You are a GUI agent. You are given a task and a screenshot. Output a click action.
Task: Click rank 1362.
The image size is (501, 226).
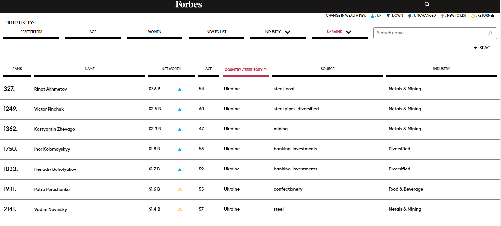(x=10, y=129)
